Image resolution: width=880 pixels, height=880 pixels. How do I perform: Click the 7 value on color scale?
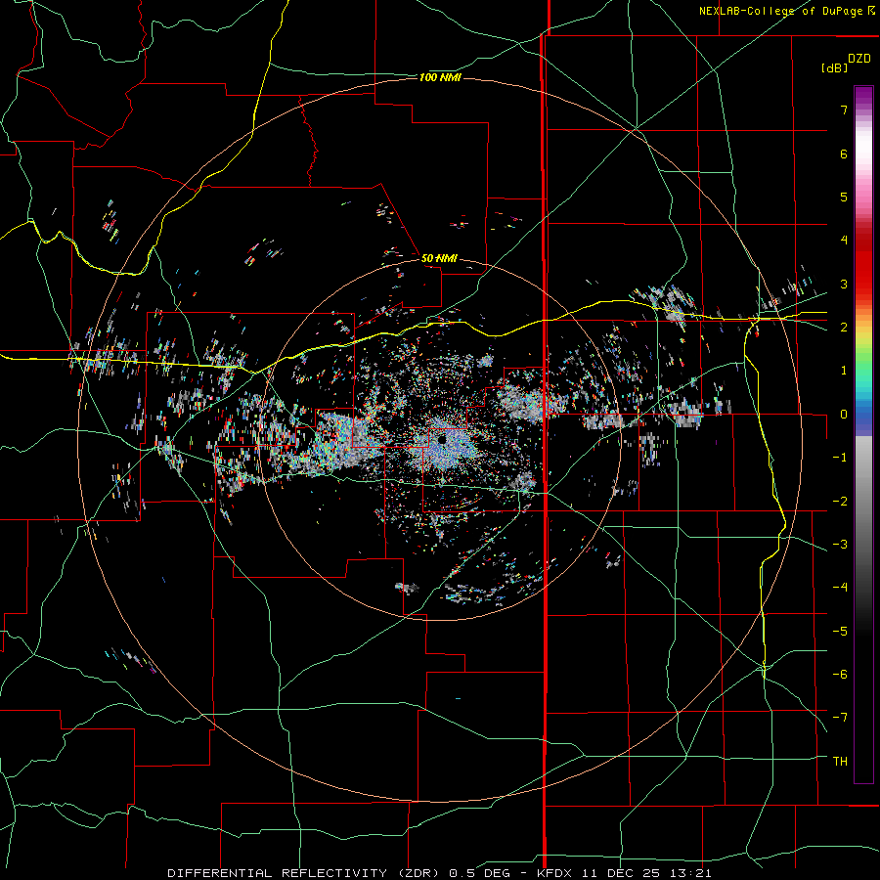(844, 110)
